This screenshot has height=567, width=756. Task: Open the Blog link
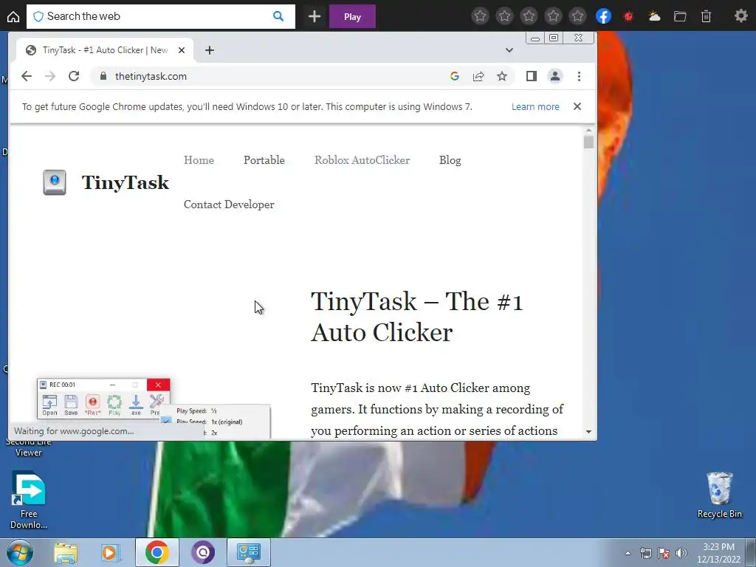coord(450,160)
